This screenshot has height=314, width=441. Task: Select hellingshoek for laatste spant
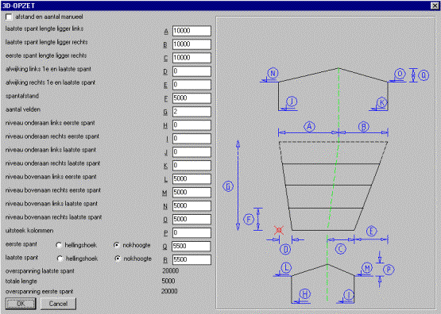[x=60, y=258]
